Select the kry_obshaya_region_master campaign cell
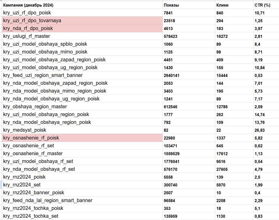The image size is (279, 220). tap(35, 107)
